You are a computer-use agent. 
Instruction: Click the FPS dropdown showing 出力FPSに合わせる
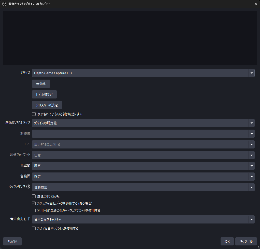coord(143,144)
